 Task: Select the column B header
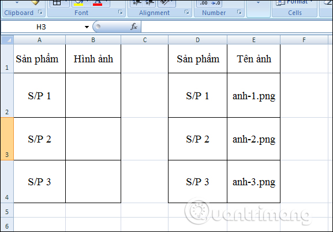click(93, 40)
